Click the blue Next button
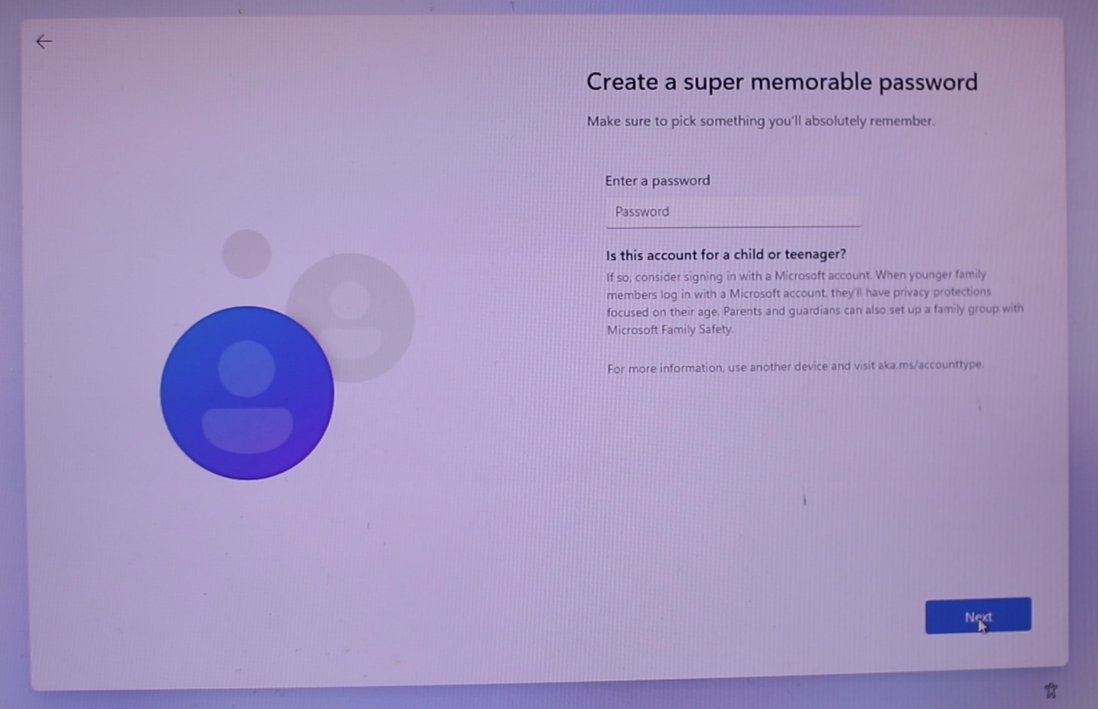Image resolution: width=1098 pixels, height=709 pixels. point(978,616)
